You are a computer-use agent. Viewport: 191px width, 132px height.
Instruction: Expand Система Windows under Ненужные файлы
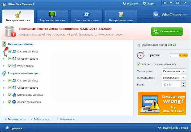point(4,52)
